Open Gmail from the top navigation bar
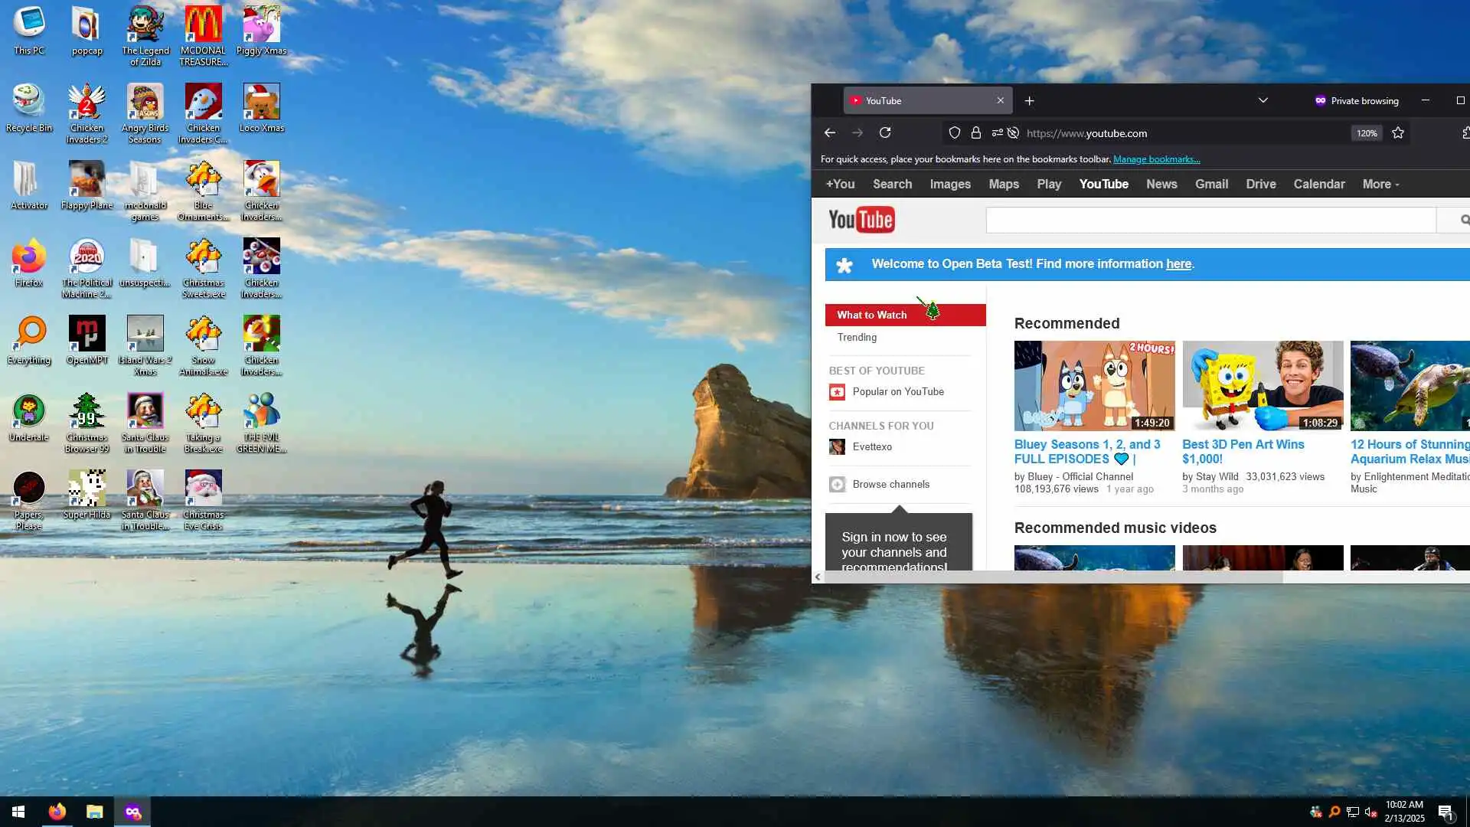1470x827 pixels. 1211,184
